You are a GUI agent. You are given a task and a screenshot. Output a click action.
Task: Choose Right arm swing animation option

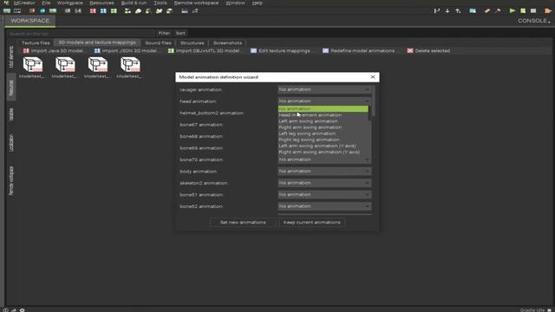pos(323,127)
